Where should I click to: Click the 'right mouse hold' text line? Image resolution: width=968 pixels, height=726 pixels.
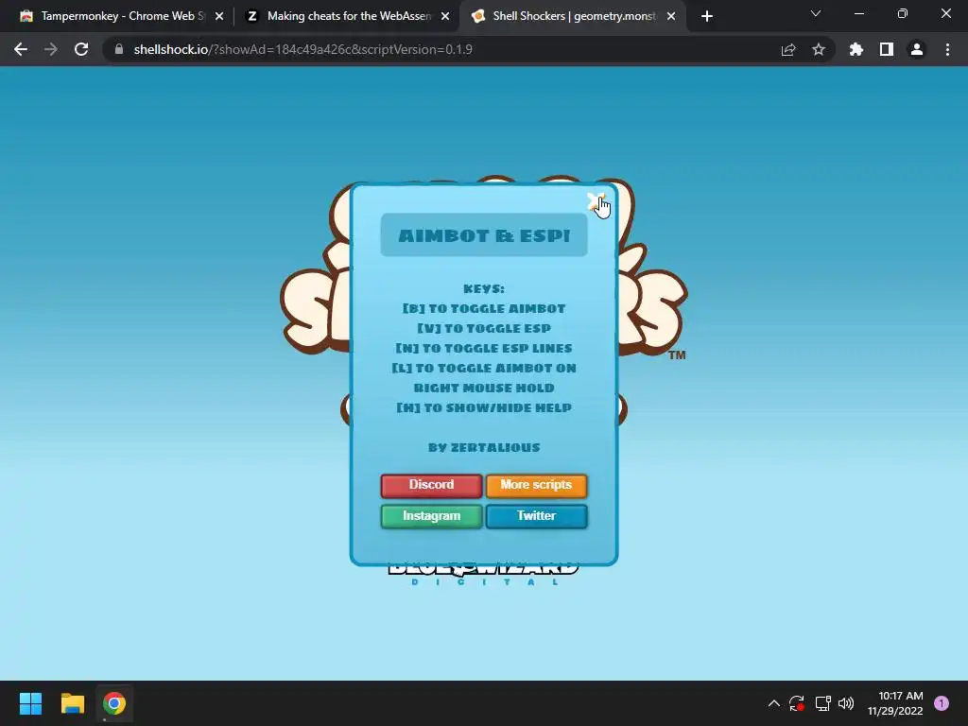point(484,388)
